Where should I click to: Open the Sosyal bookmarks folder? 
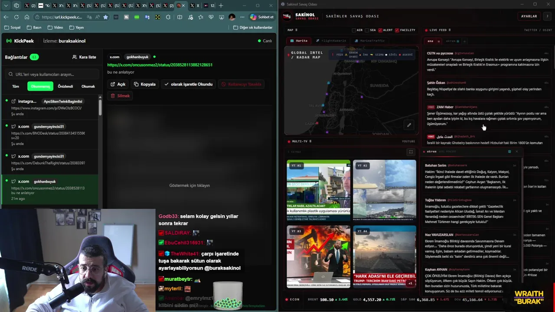pyautogui.click(x=13, y=27)
